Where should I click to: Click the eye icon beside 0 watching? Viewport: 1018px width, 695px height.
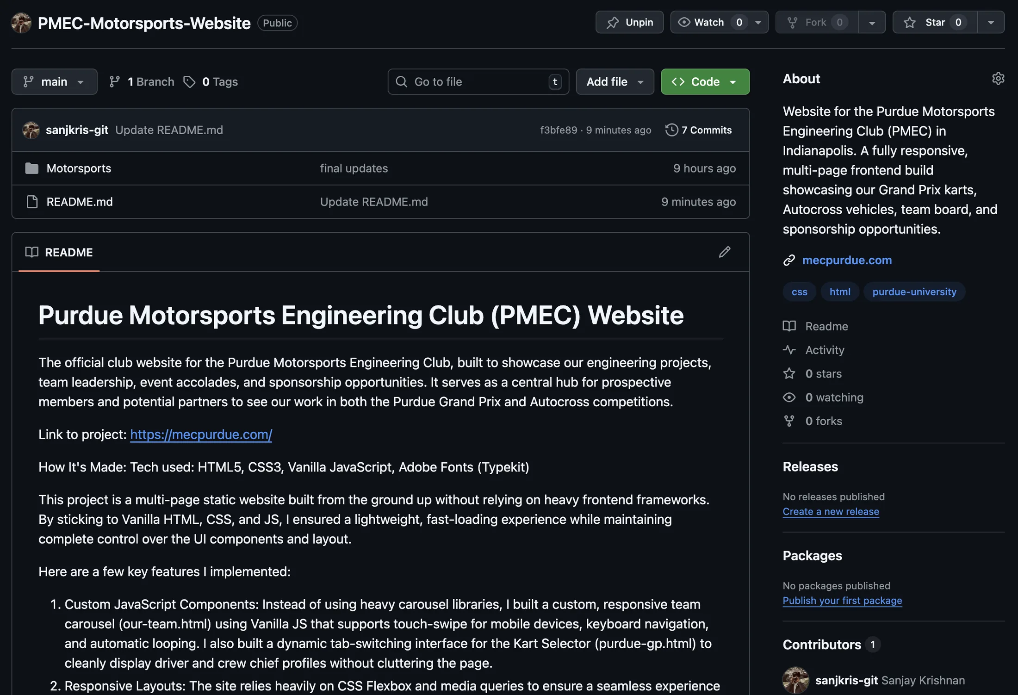(x=789, y=397)
